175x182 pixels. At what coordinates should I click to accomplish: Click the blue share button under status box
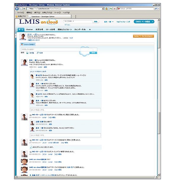tap(93, 53)
